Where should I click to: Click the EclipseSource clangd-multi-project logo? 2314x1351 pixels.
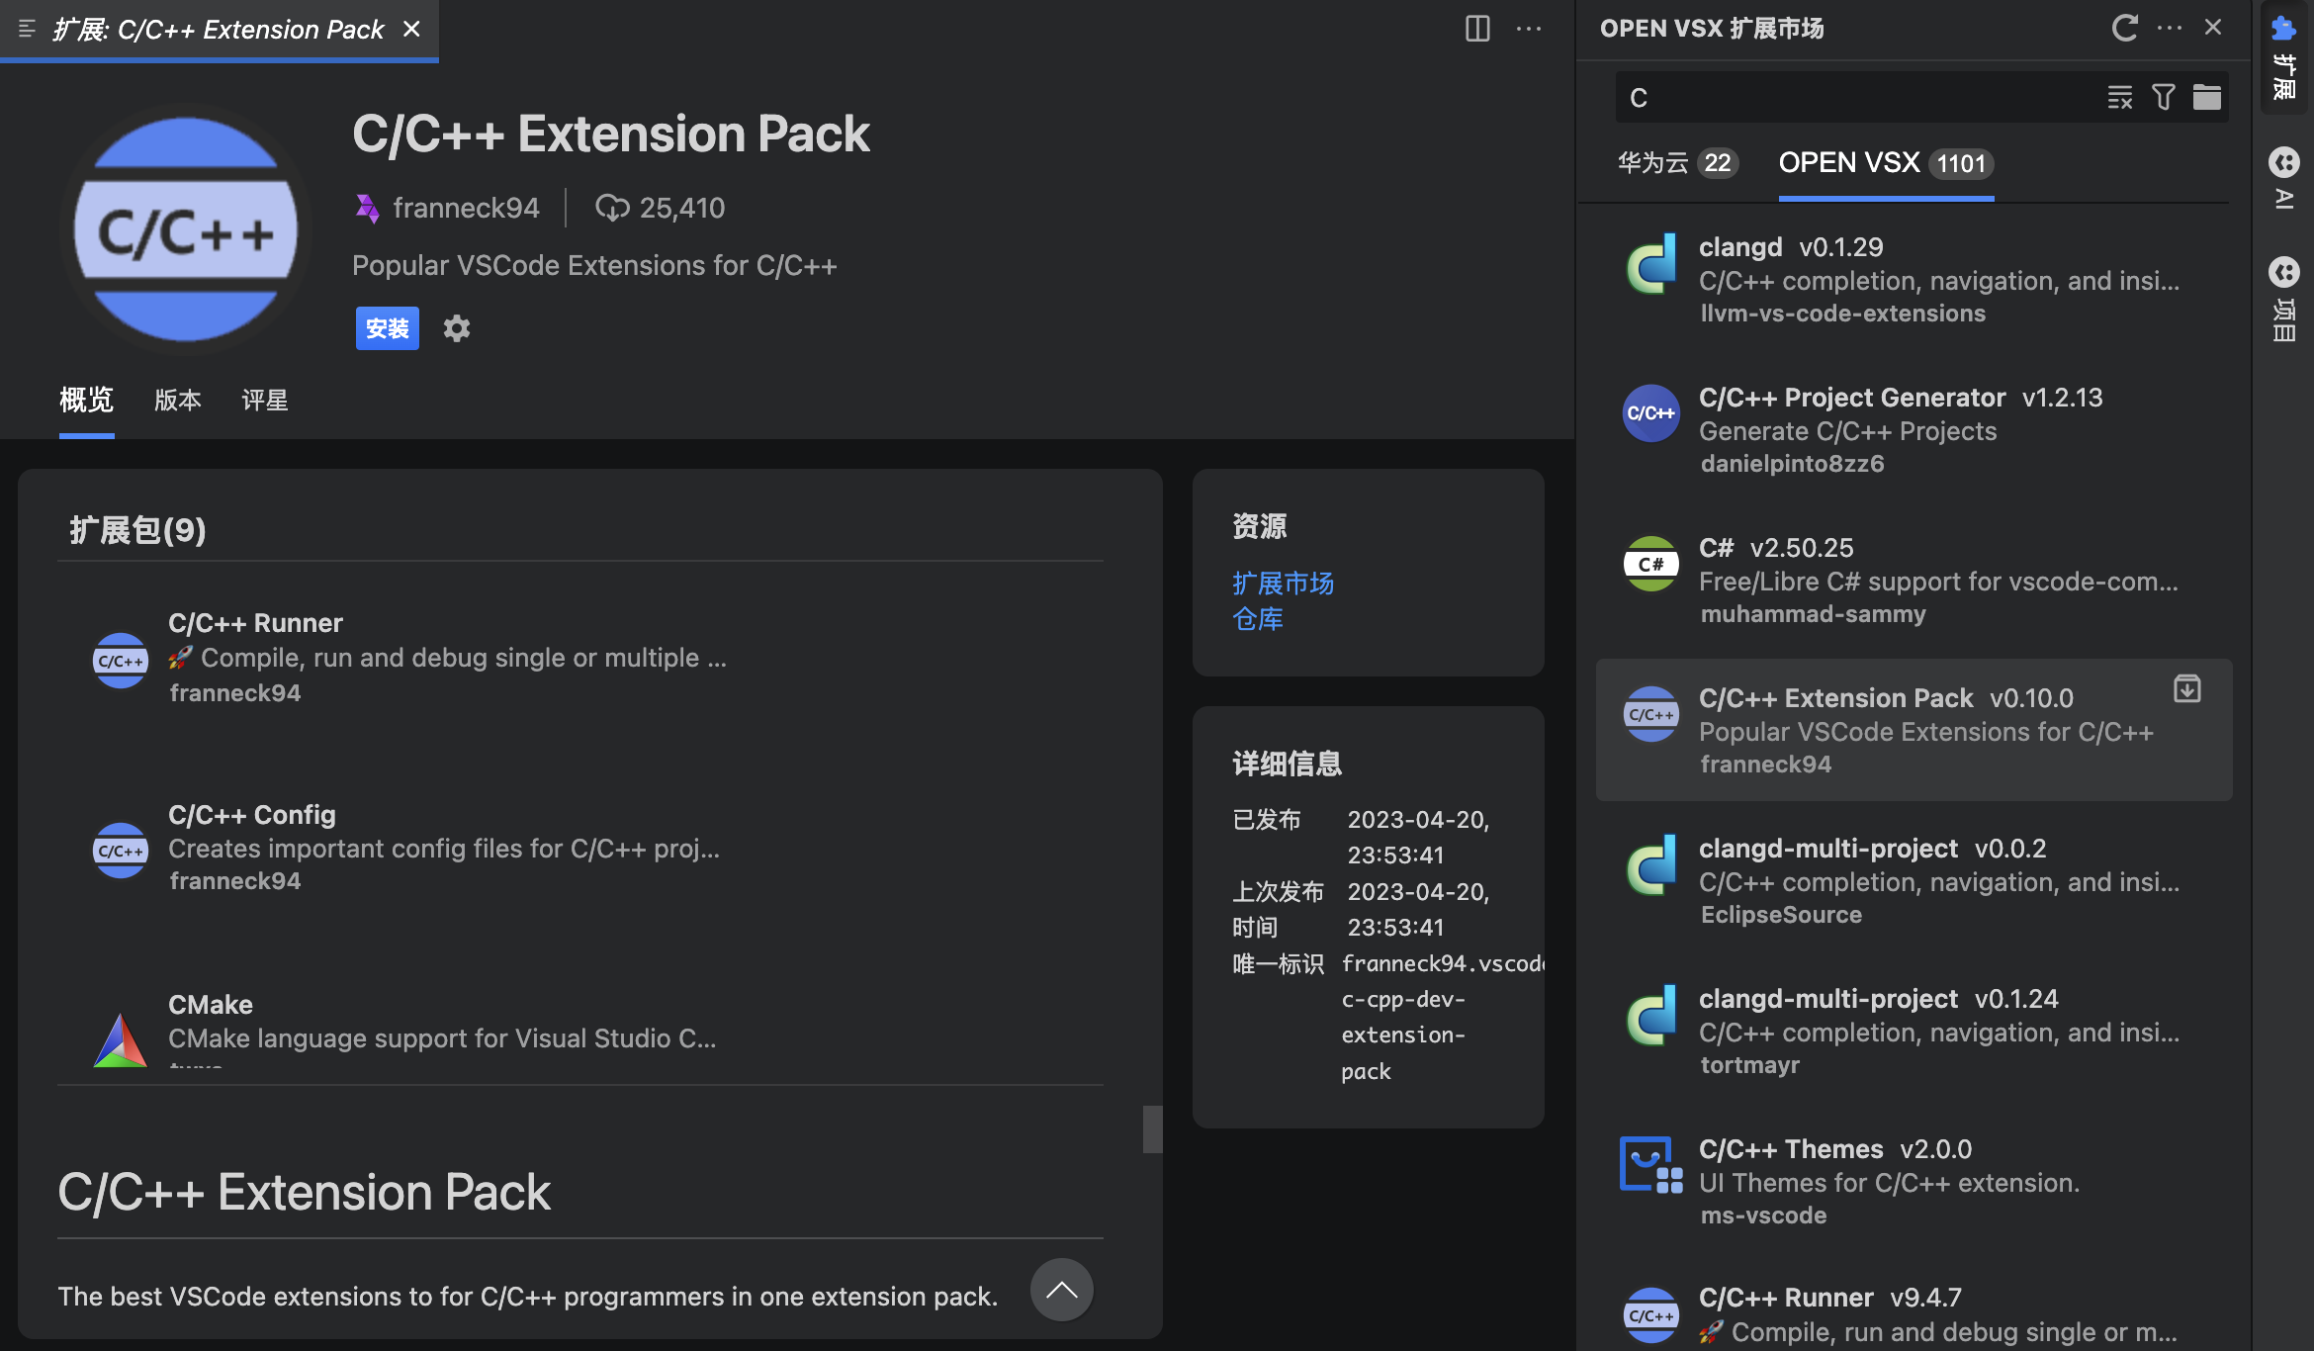(1651, 866)
